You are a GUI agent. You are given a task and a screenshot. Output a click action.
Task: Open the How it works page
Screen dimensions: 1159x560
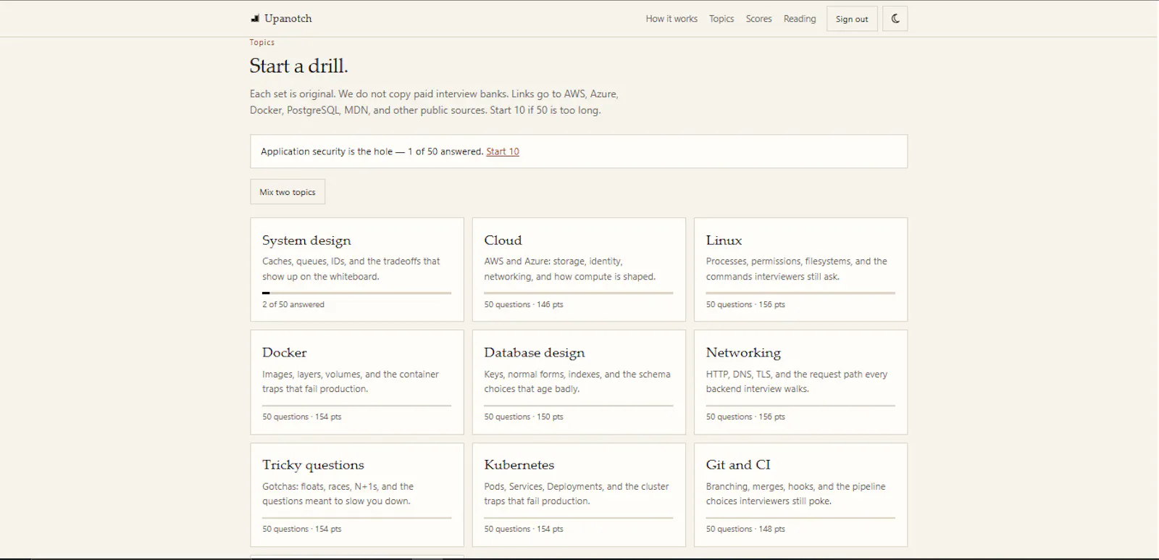[x=671, y=19]
